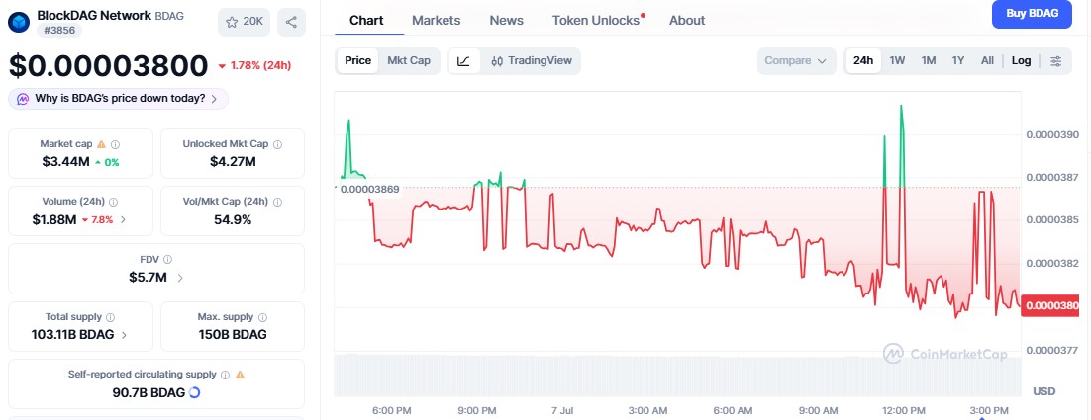Open the Compare dropdown

[796, 61]
